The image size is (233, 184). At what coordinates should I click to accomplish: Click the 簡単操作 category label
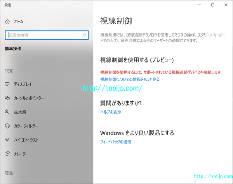(x=13, y=49)
